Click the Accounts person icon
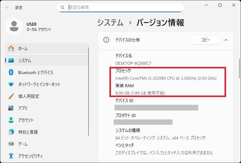 (x=11, y=120)
